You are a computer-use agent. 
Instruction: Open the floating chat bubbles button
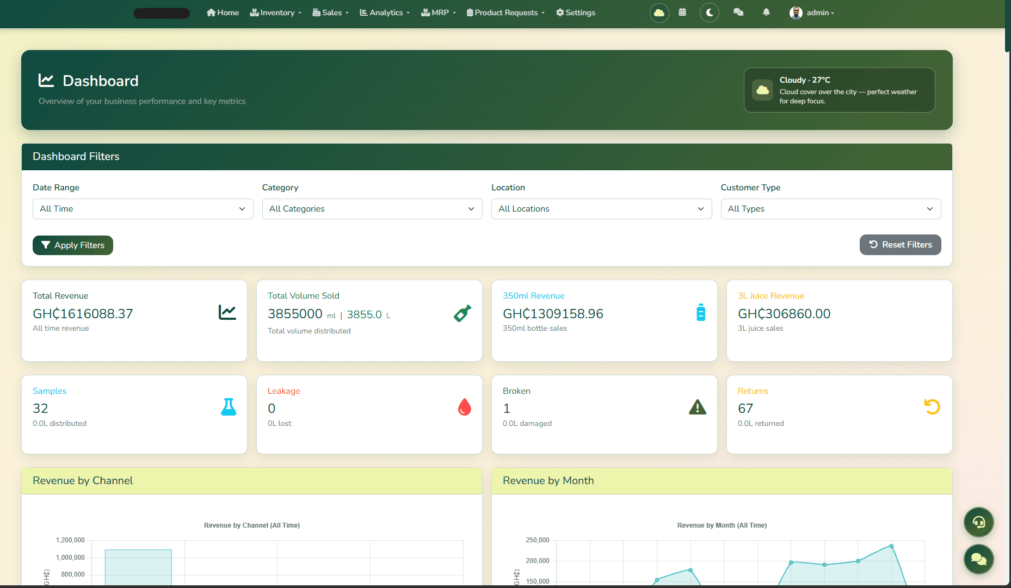978,559
